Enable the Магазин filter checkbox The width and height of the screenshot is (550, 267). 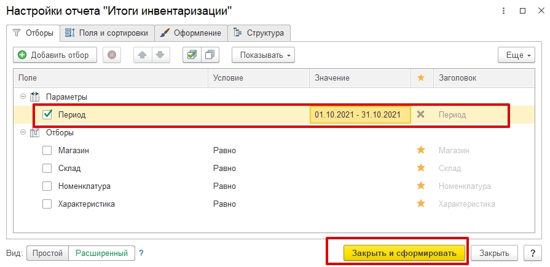coord(47,150)
